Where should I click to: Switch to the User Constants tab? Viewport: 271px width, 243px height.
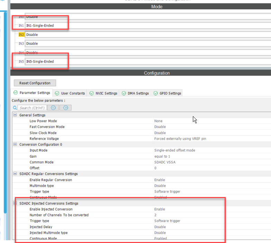[x=70, y=93]
